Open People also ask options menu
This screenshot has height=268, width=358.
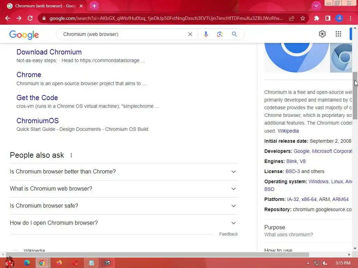(71, 155)
